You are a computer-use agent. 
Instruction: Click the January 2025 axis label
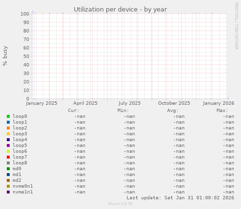42,103
